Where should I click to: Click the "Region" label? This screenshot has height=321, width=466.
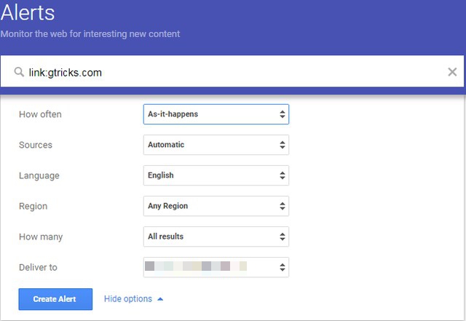33,206
